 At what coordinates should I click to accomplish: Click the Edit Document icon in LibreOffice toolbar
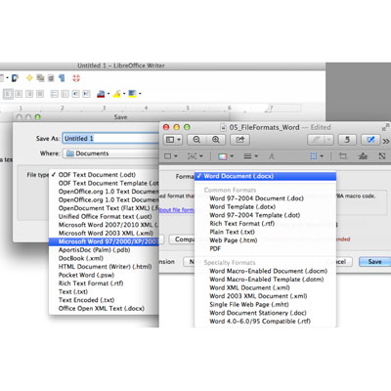tap(15, 78)
